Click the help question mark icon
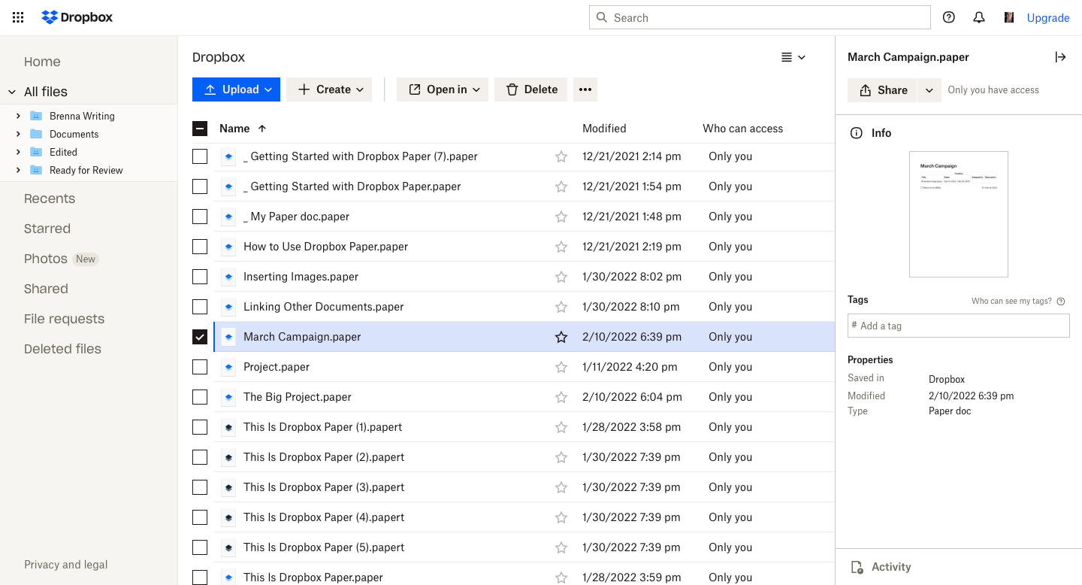 pos(948,17)
